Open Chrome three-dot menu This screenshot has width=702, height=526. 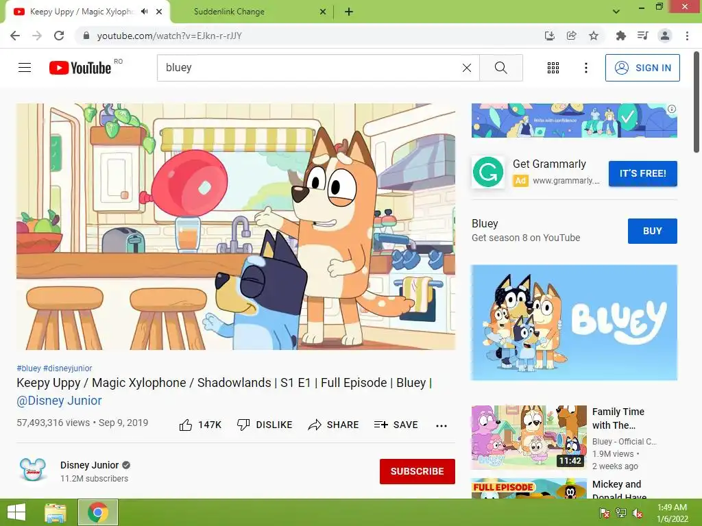tap(687, 36)
